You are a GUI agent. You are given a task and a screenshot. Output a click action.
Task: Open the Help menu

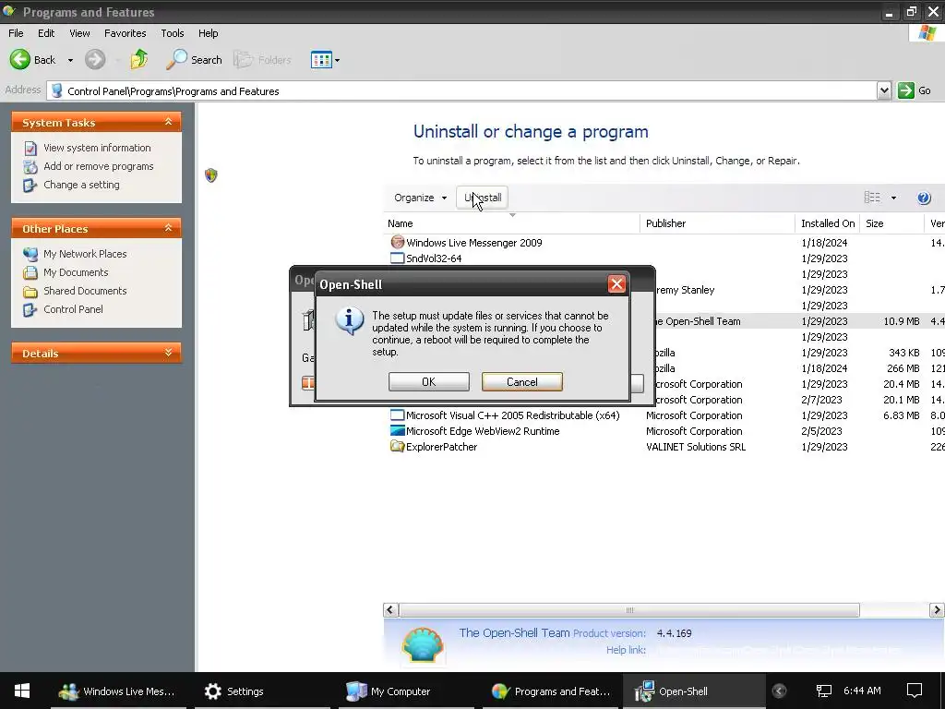(209, 33)
